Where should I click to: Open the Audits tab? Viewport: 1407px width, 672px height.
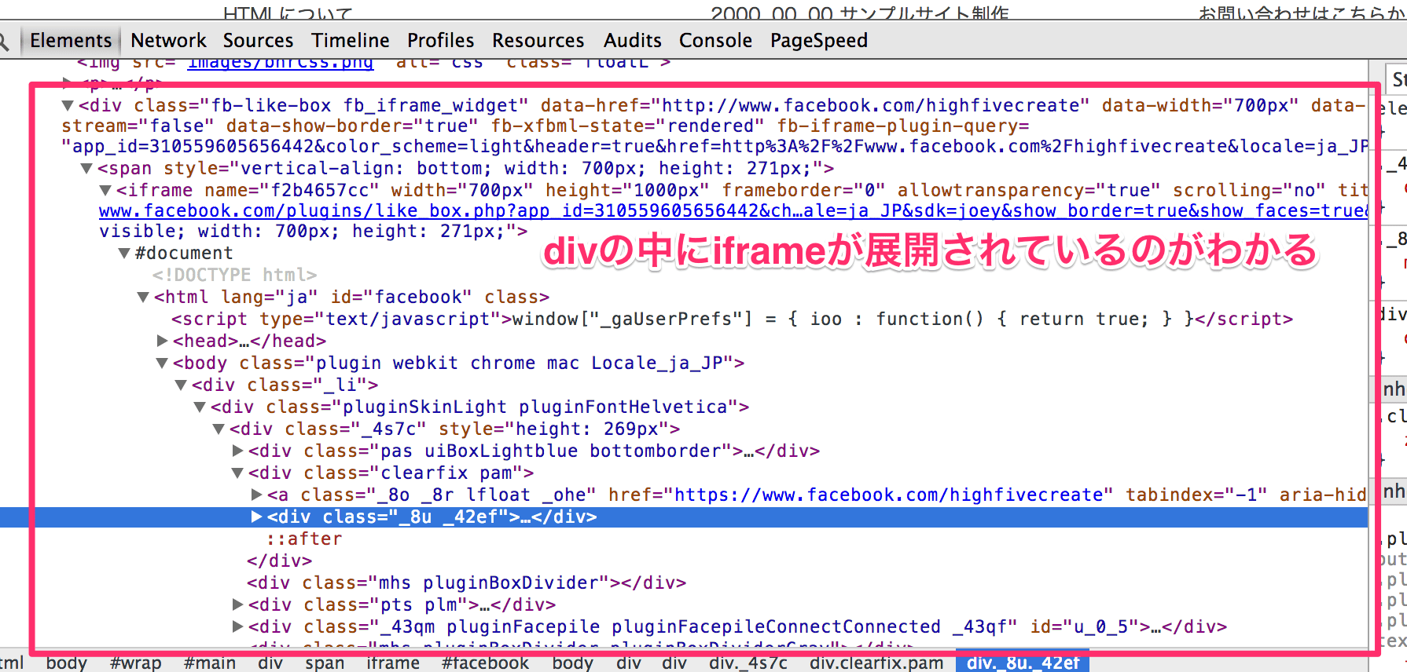(x=633, y=40)
